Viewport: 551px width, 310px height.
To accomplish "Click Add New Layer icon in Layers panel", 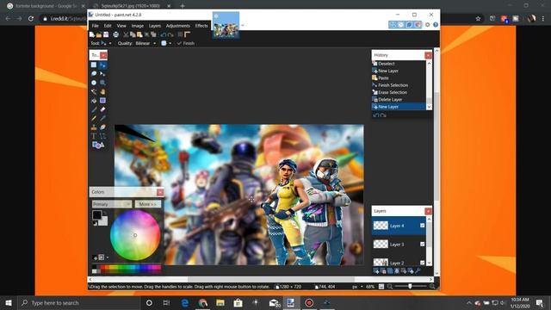I will pyautogui.click(x=376, y=270).
